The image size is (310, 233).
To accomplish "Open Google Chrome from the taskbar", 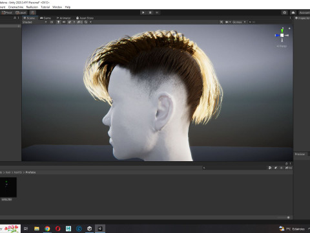I will point(47,228).
